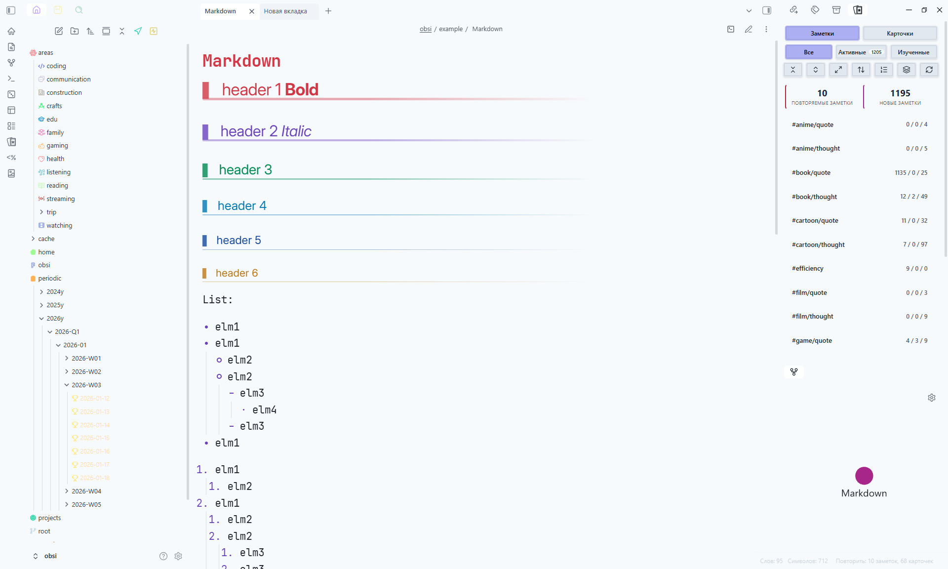Toggle the left sidebar
Screen dimensions: 948x569
(x=11, y=10)
